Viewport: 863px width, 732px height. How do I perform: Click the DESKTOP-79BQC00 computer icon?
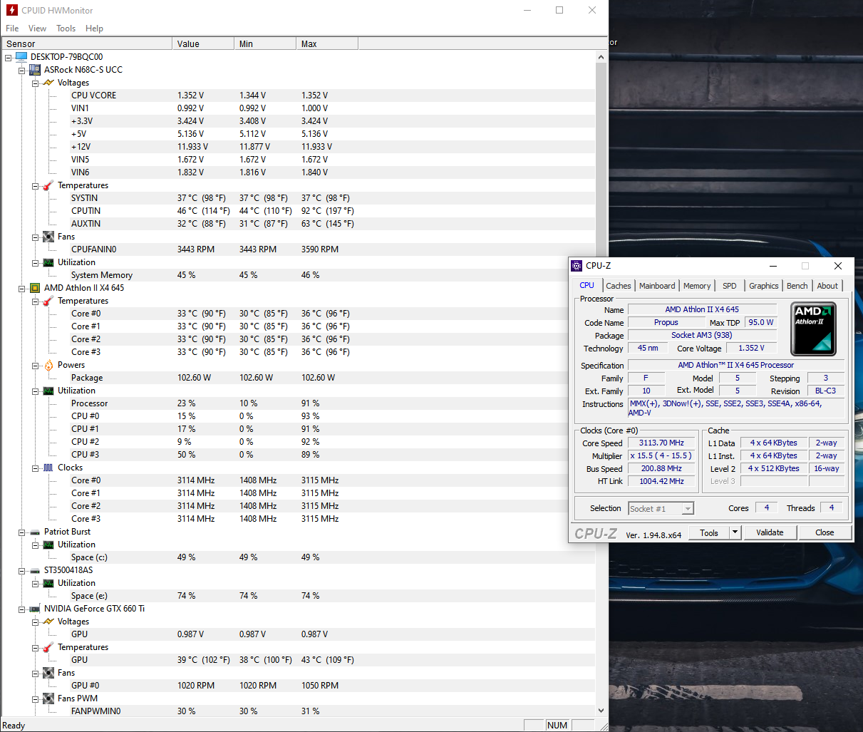coord(21,57)
